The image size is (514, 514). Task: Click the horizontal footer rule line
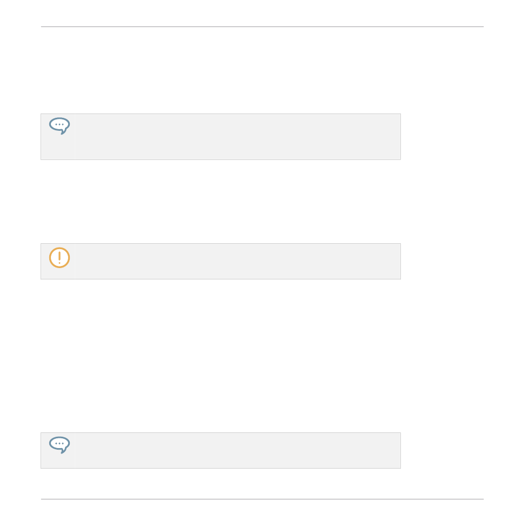click(262, 499)
